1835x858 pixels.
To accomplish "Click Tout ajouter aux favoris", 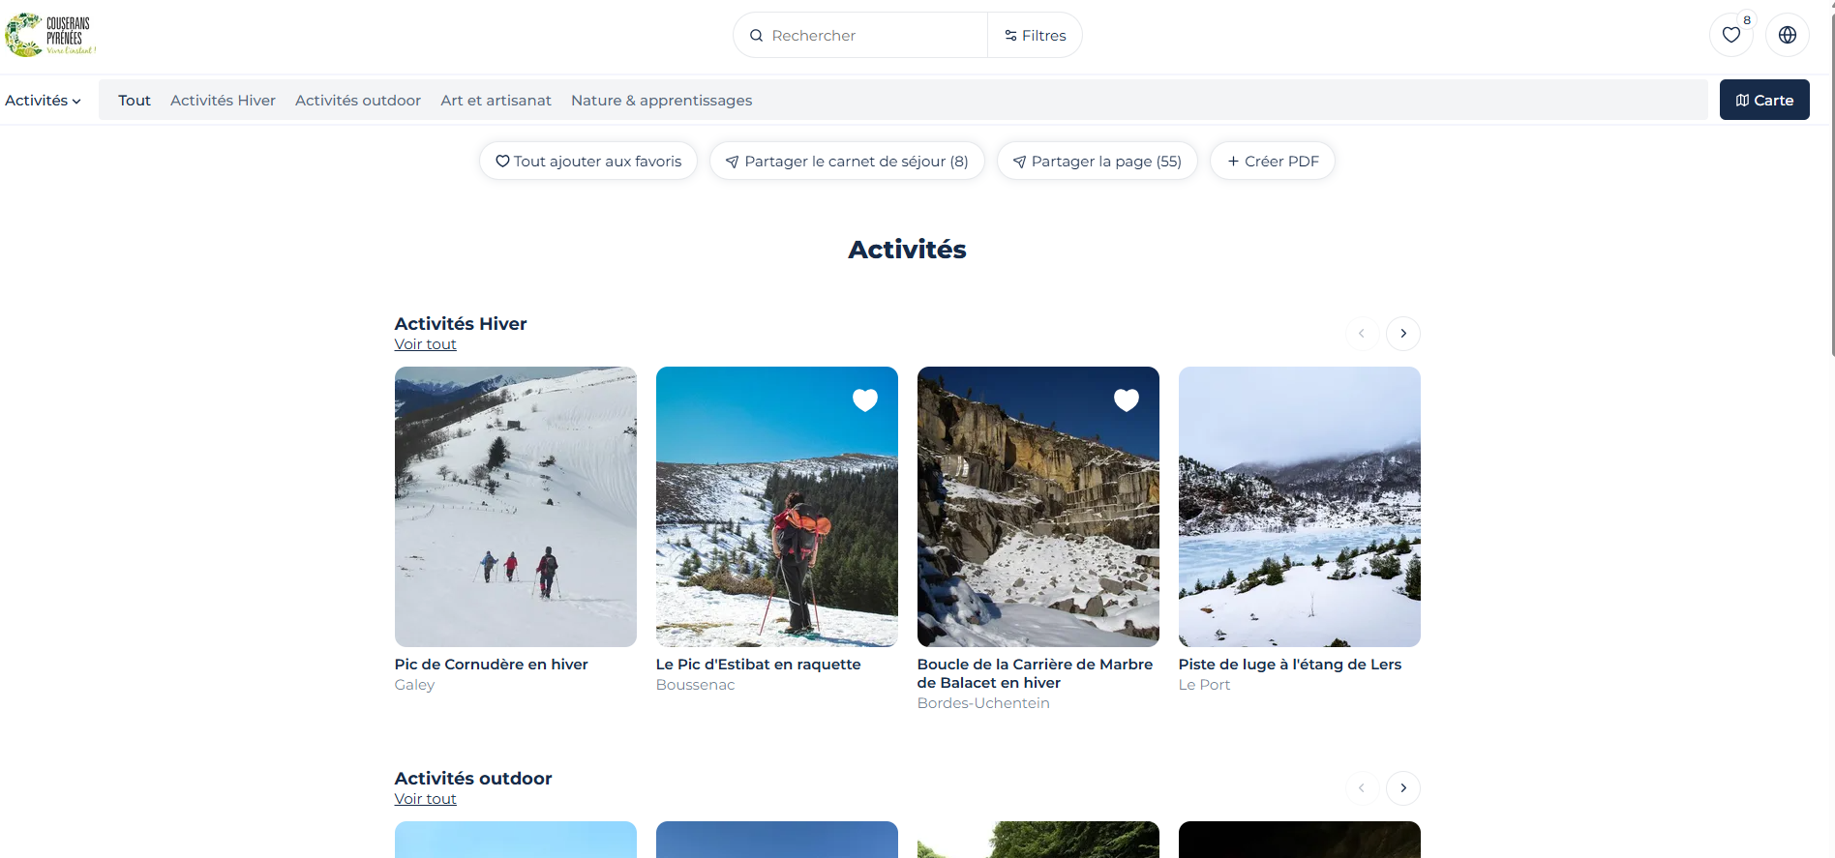I will (588, 162).
